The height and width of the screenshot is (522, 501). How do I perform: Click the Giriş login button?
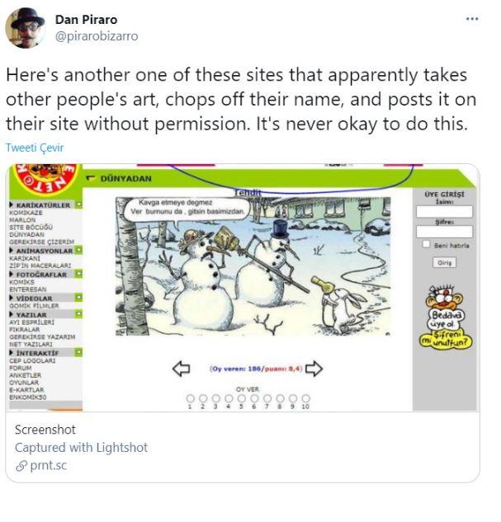point(444,263)
